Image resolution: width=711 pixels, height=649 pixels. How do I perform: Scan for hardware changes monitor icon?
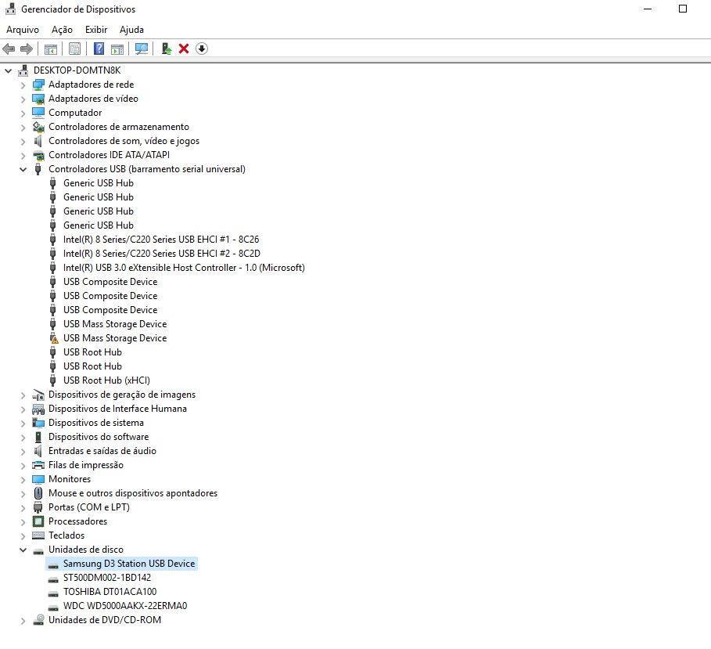(142, 49)
